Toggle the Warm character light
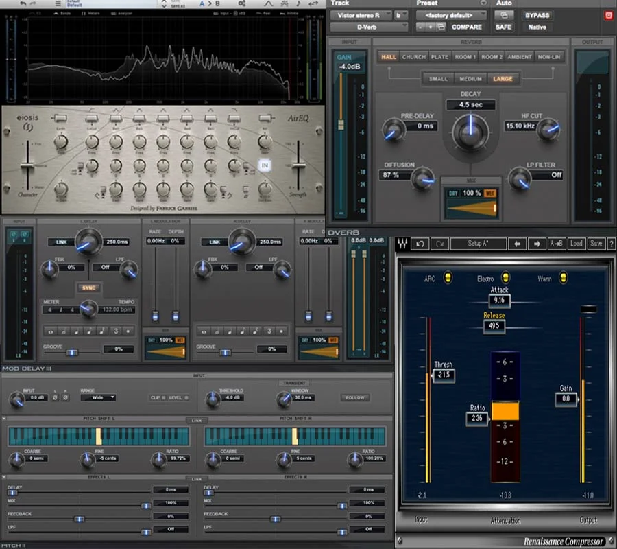 point(564,278)
